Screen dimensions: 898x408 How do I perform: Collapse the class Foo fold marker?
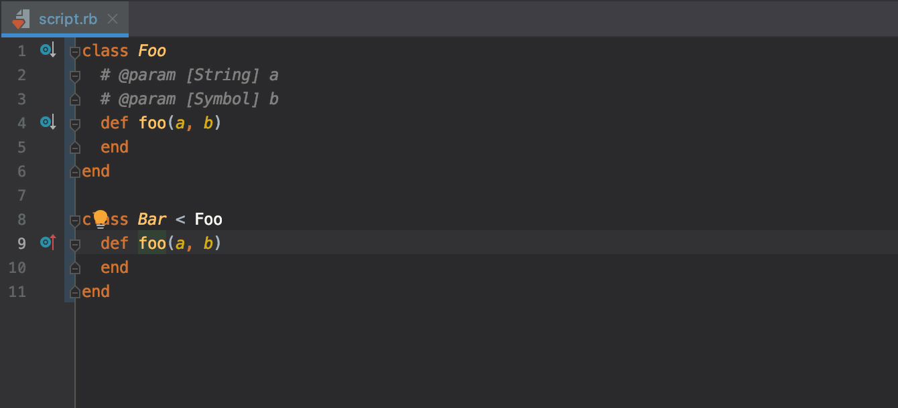(x=75, y=52)
